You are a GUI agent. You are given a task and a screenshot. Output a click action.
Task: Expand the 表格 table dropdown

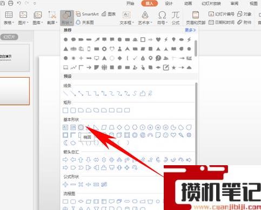(x=9, y=18)
